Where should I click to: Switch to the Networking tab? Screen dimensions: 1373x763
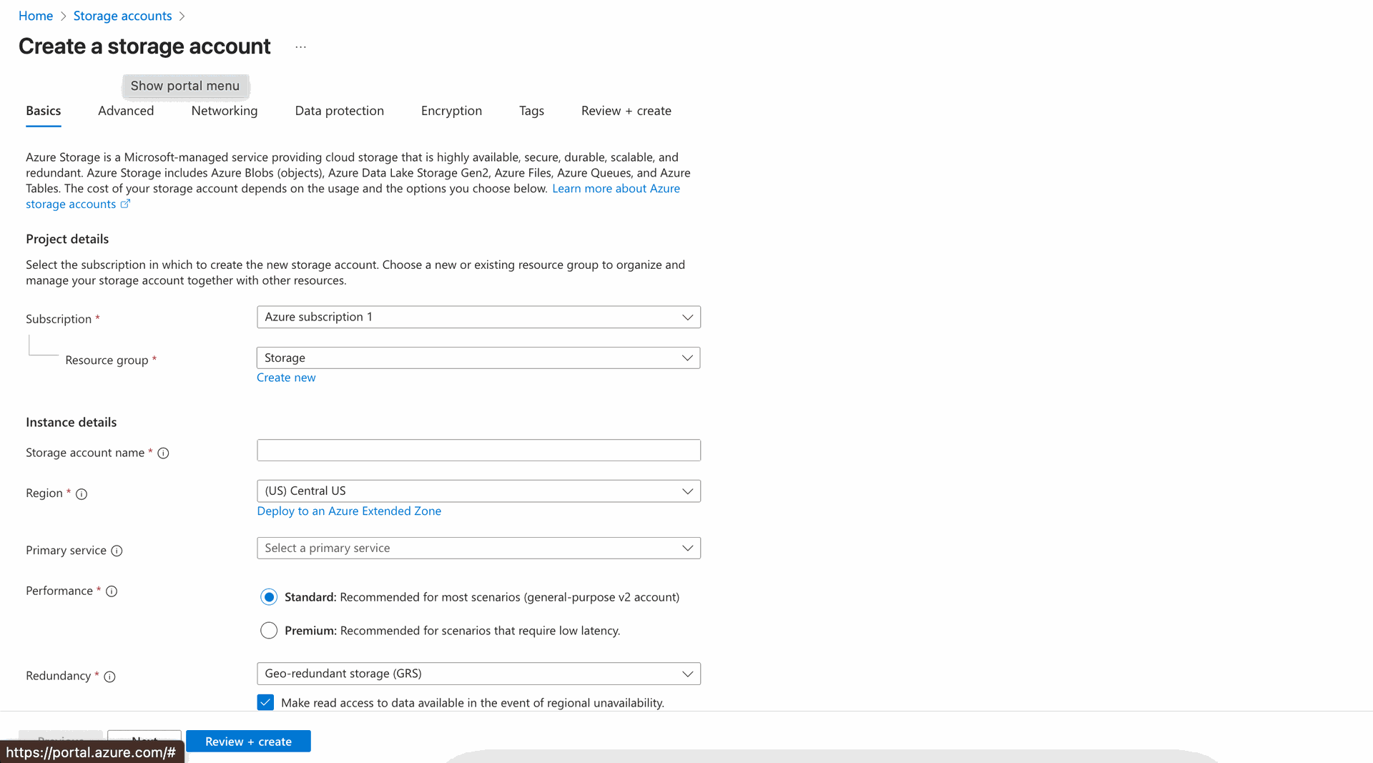coord(225,111)
